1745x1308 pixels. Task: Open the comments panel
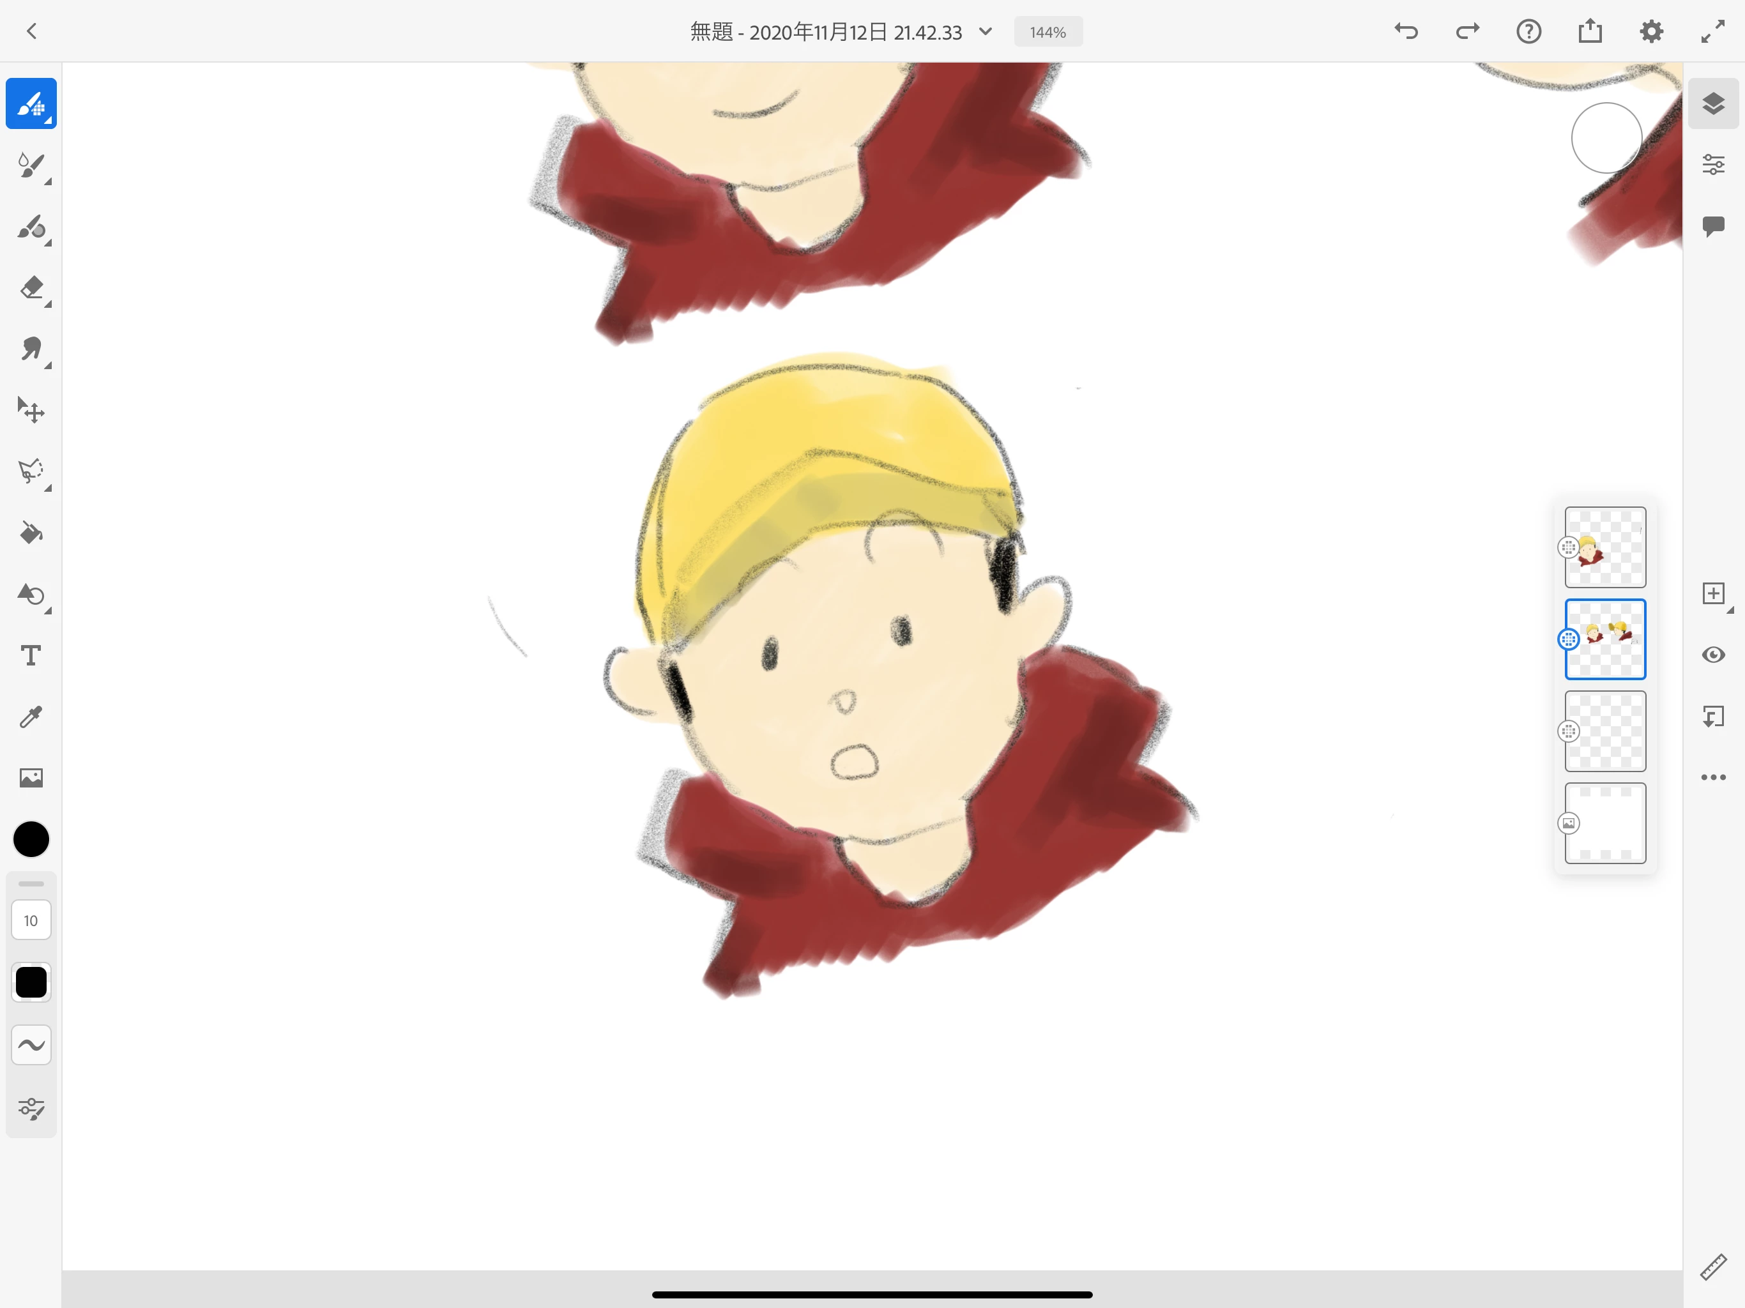[x=1712, y=227]
